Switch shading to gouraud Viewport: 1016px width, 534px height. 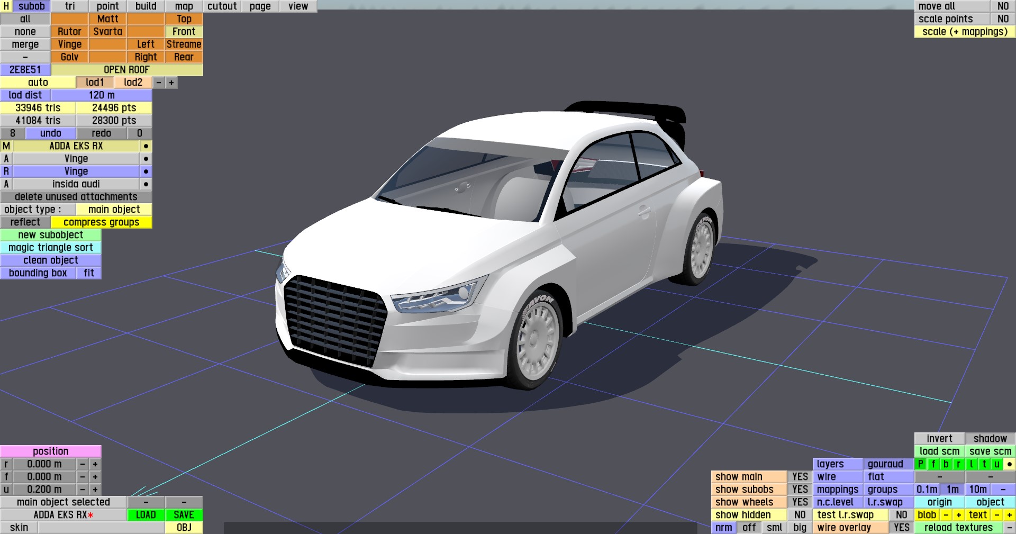[889, 464]
